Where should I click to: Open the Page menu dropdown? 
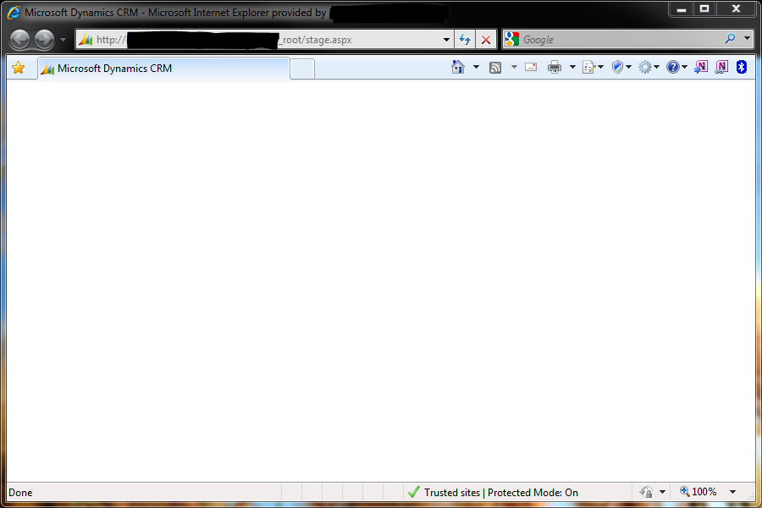pos(593,68)
